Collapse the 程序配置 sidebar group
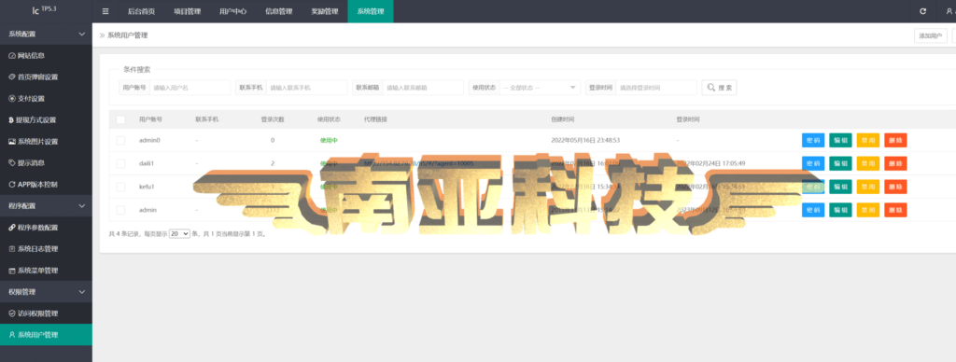 coord(46,206)
